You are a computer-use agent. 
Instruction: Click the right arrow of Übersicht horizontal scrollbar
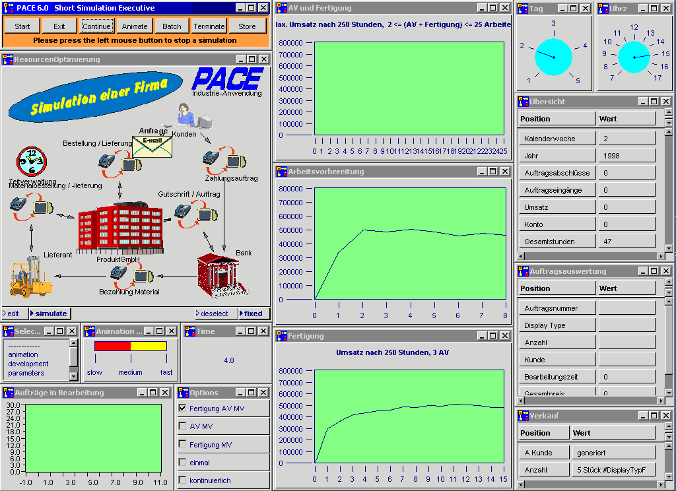[661, 256]
